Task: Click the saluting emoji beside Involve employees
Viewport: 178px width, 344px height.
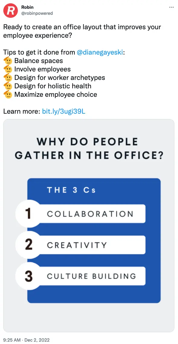Action: click(x=8, y=69)
